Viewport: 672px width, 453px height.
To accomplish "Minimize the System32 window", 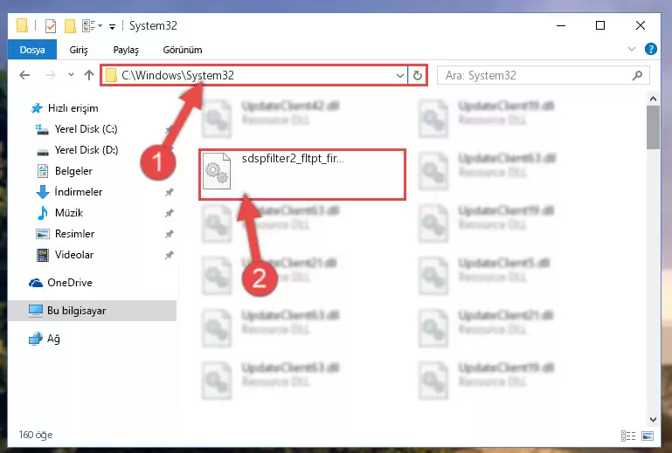I will pyautogui.click(x=561, y=25).
